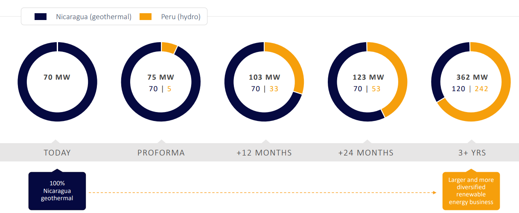
Task: Click the 75 MW total label
Action: click(161, 78)
